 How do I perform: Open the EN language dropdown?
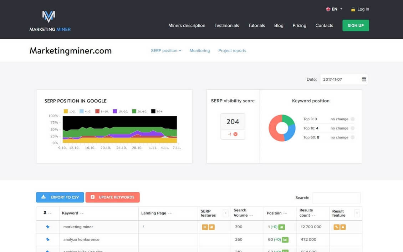[335, 9]
